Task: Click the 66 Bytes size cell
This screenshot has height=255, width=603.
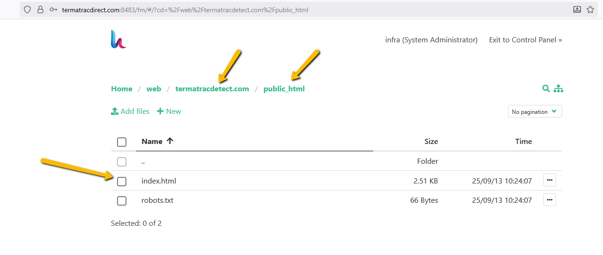Action: tap(424, 200)
